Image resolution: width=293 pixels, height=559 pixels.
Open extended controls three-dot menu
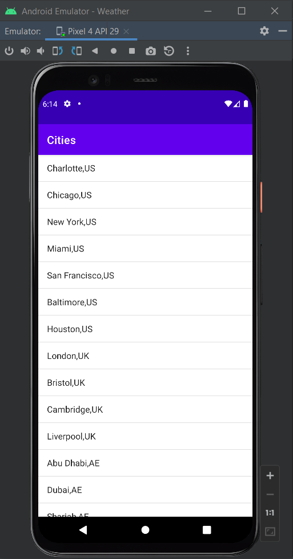[x=188, y=51]
